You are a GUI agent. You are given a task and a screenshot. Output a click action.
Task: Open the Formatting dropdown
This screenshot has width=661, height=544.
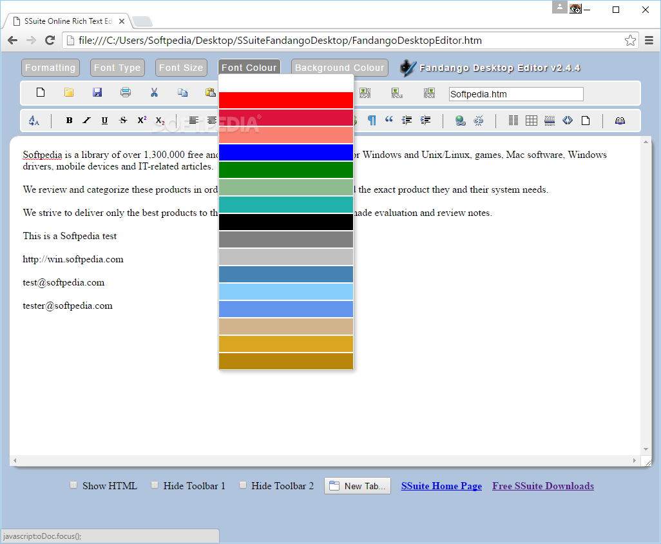(x=50, y=68)
